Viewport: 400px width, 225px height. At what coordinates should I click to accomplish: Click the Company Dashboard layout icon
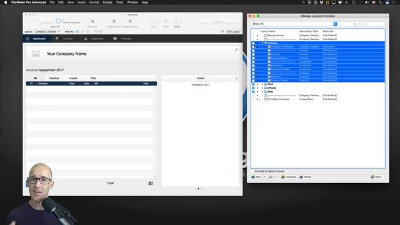point(269,47)
